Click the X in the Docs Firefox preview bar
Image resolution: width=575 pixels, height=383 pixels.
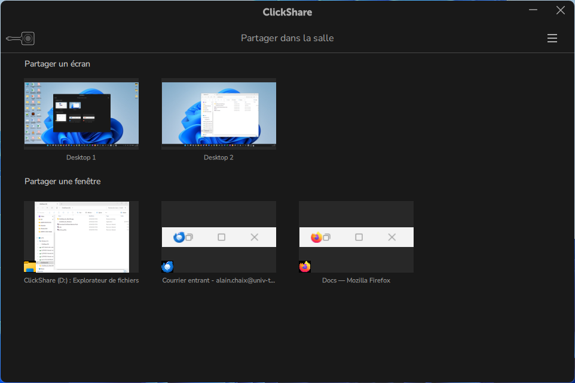point(392,237)
